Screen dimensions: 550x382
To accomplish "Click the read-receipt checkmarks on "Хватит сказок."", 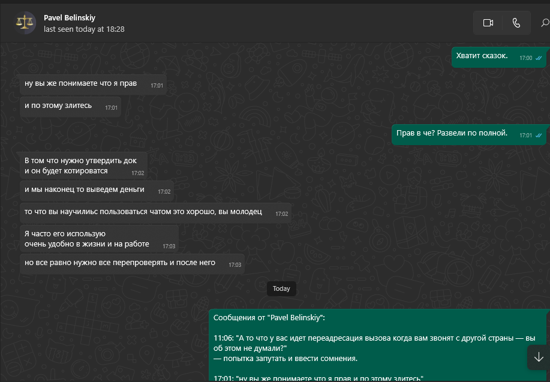I will (539, 58).
